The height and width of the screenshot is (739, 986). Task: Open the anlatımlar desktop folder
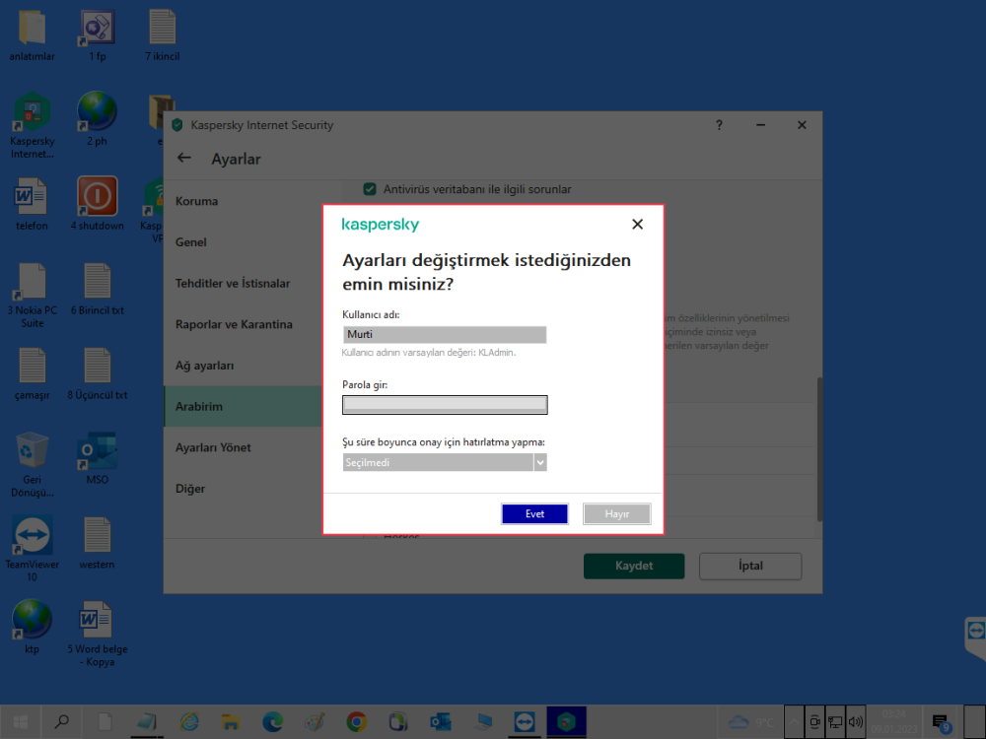pos(33,35)
